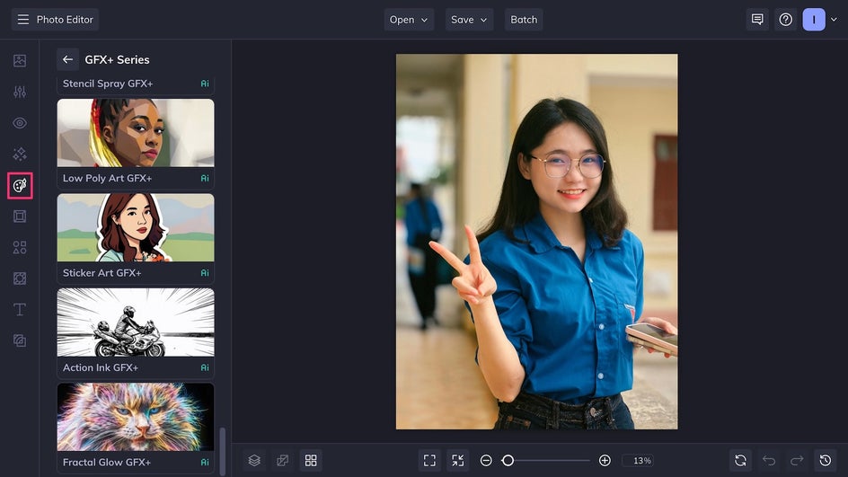
Task: Zoom out with the minus icon
Action: coord(486,460)
